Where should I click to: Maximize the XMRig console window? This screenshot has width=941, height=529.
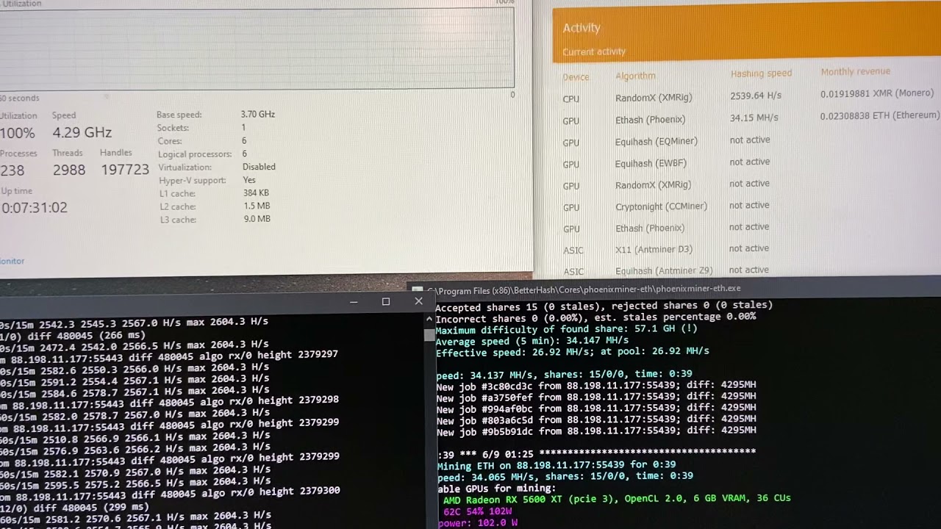pyautogui.click(x=386, y=302)
